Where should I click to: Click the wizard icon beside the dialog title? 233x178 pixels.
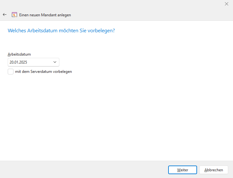click(x=14, y=15)
